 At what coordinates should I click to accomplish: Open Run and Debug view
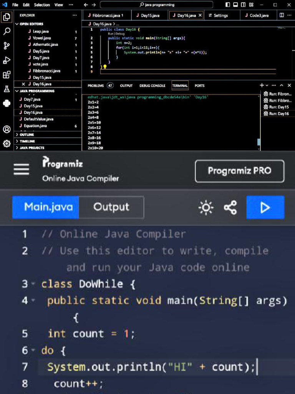[7, 60]
